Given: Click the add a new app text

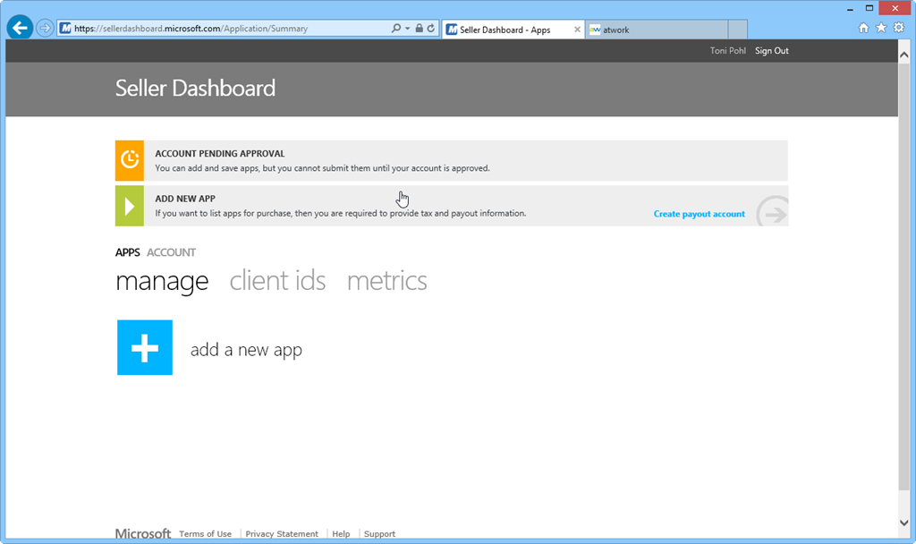Looking at the screenshot, I should tap(246, 350).
